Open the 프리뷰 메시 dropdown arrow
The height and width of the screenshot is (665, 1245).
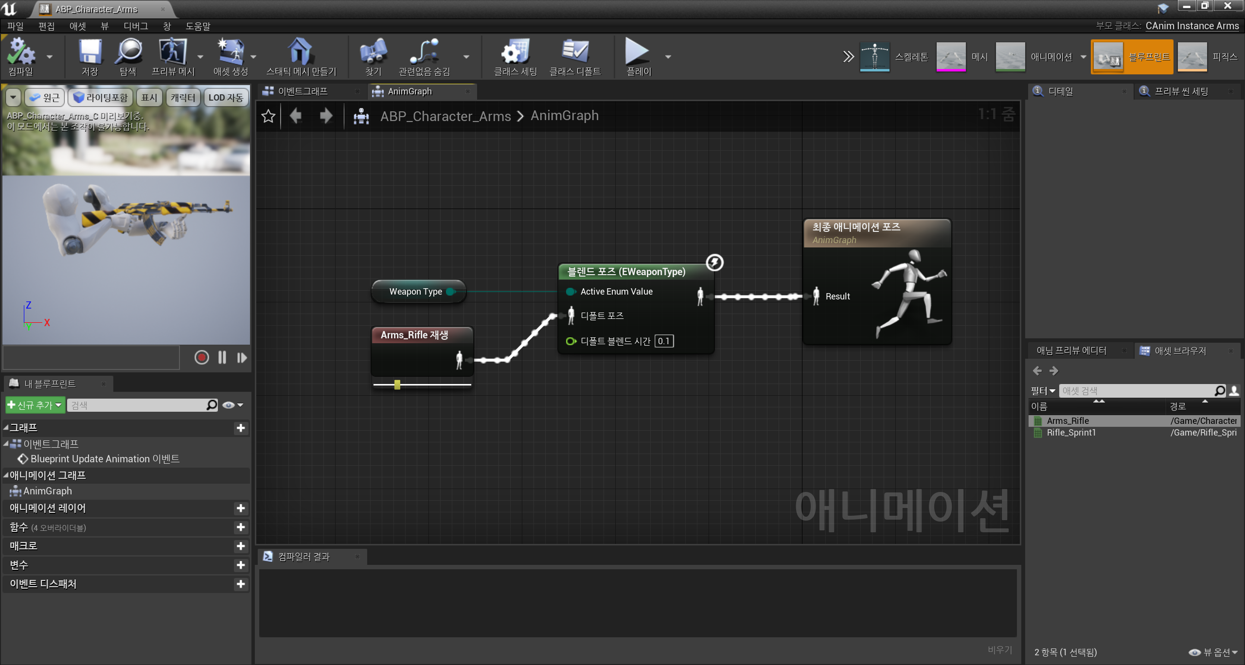(x=200, y=57)
